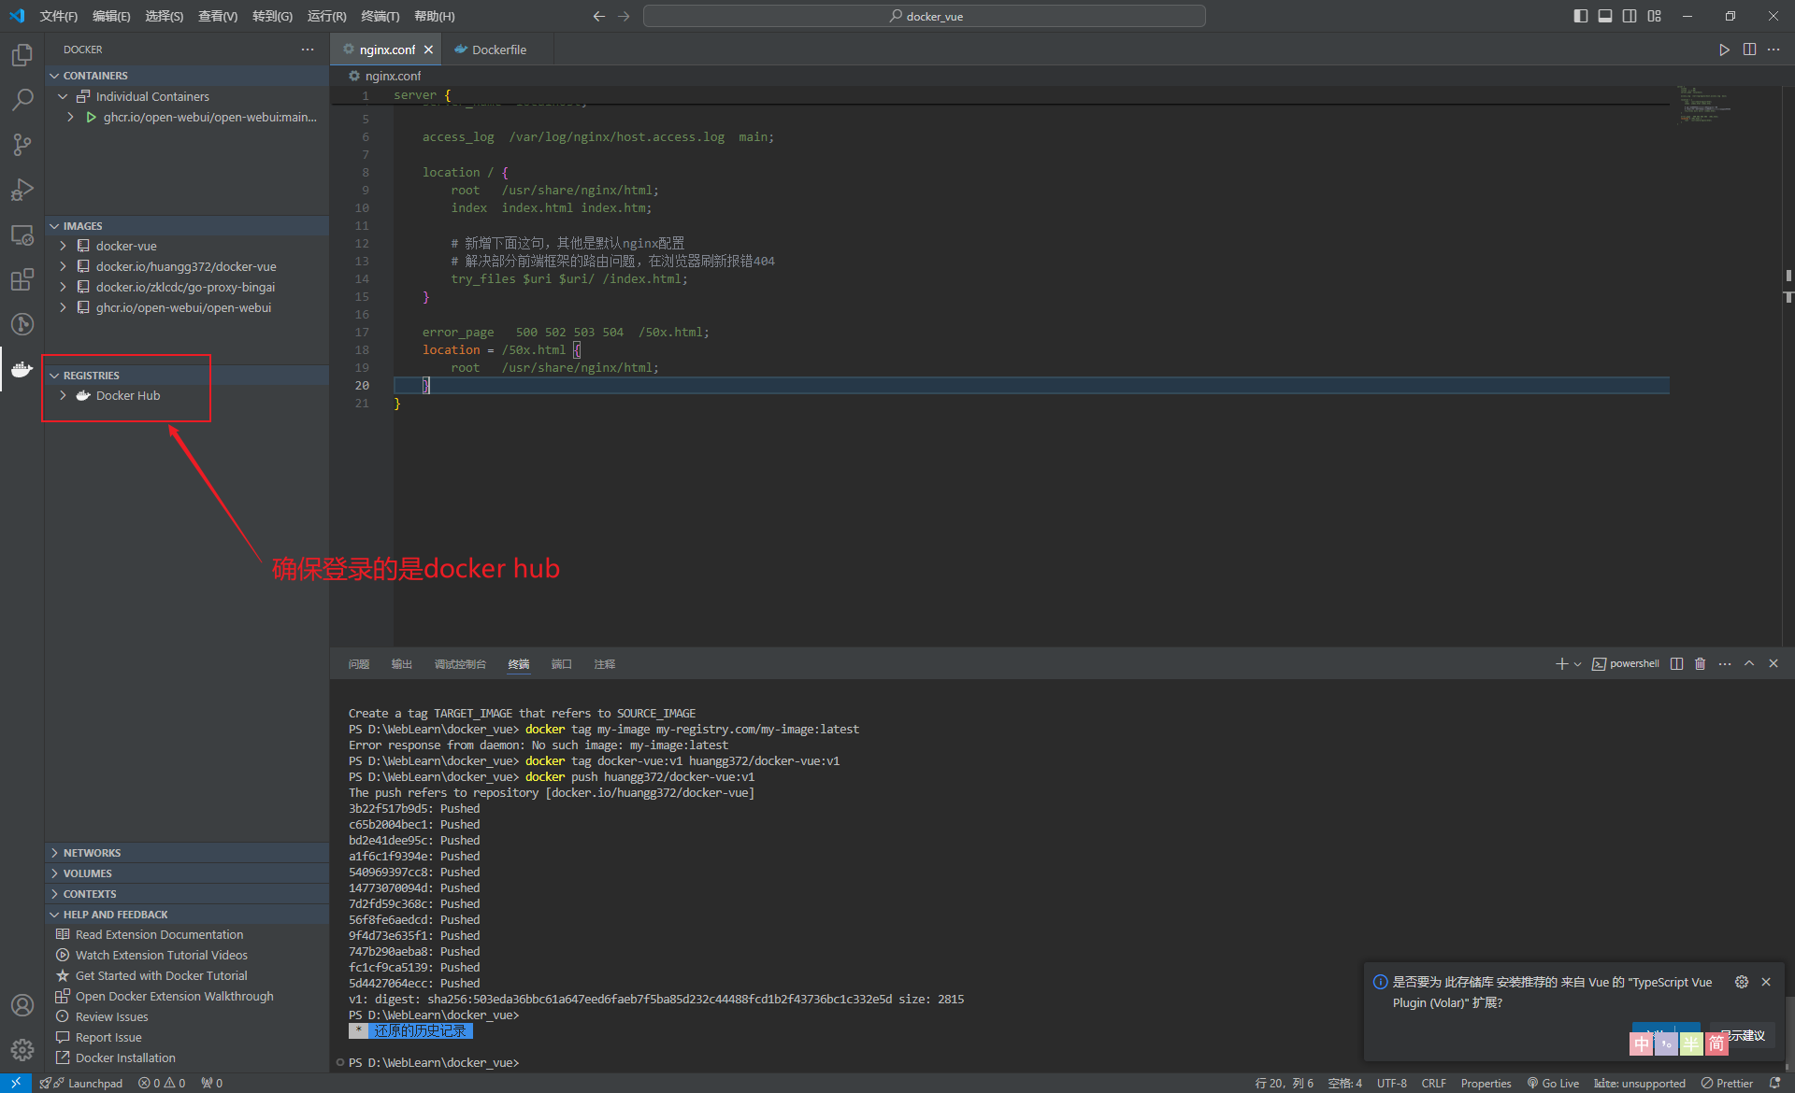Toggle the secondary sidebar layout button
The height and width of the screenshot is (1093, 1795).
[1630, 16]
